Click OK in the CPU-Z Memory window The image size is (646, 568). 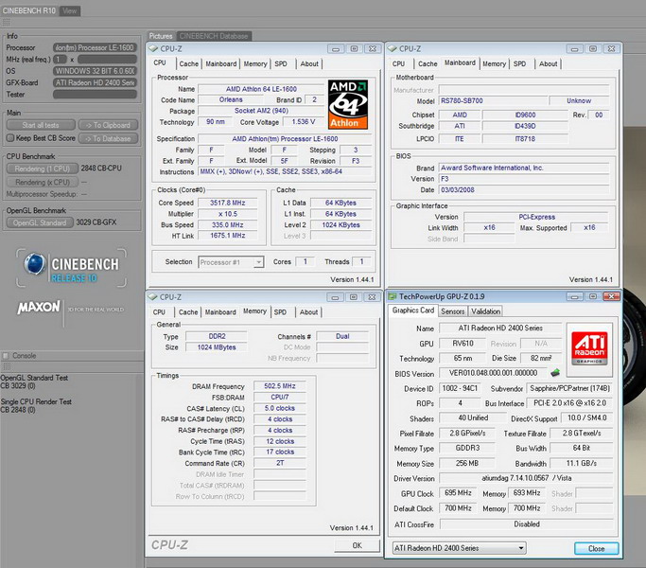coord(357,545)
